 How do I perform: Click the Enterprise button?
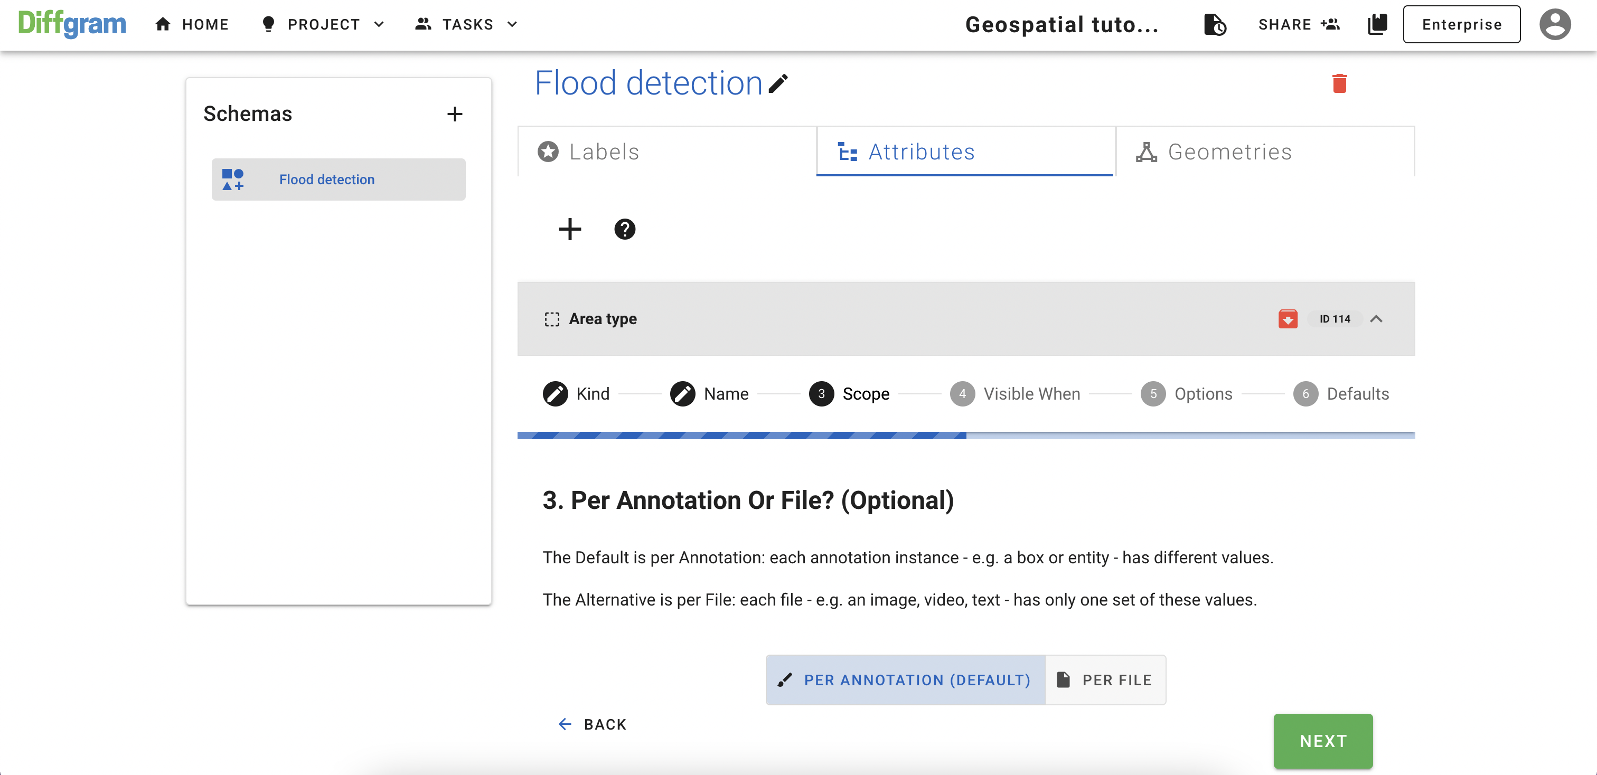coord(1461,24)
